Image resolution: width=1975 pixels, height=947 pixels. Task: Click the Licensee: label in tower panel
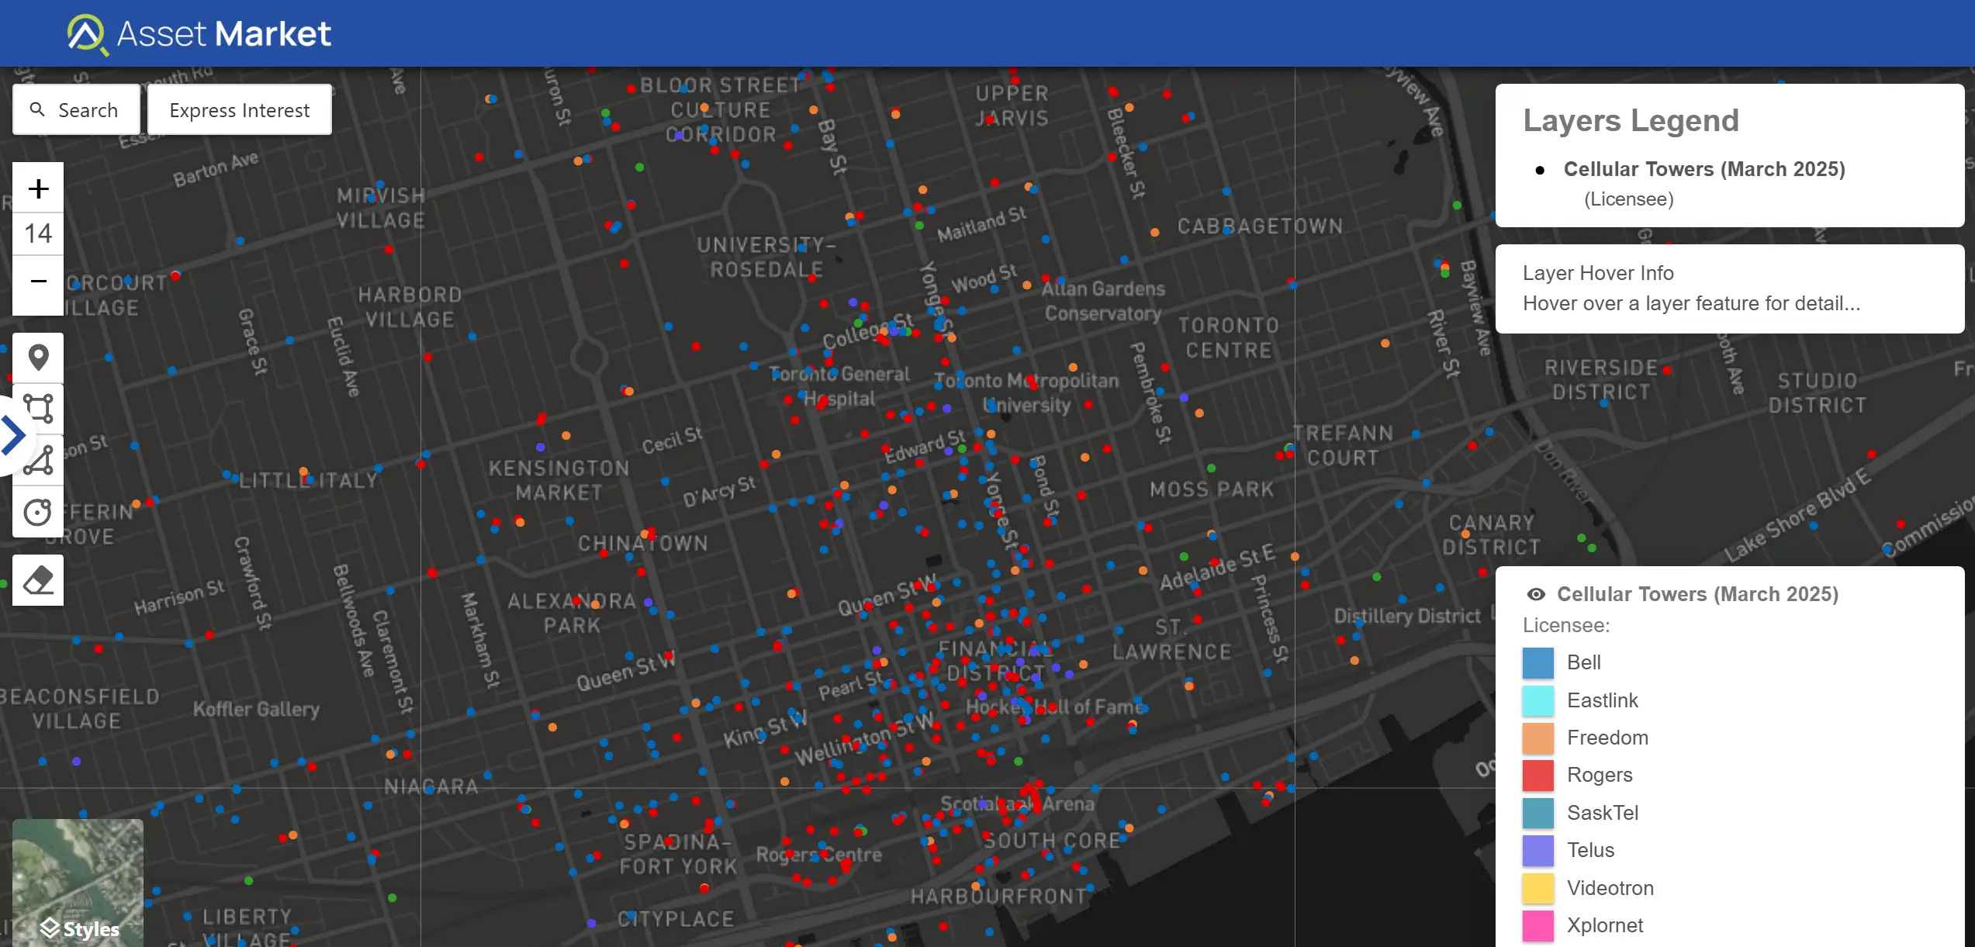(x=1565, y=625)
